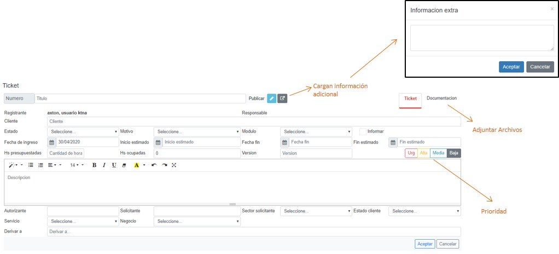Viewport: 559px width, 254px height.
Task: Open calendar icon for Fecha fin
Action: pos(284,142)
